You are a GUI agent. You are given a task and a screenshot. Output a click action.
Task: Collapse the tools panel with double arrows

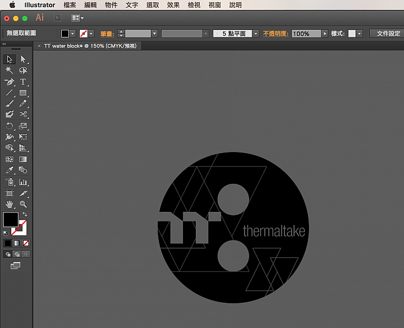pos(4,44)
